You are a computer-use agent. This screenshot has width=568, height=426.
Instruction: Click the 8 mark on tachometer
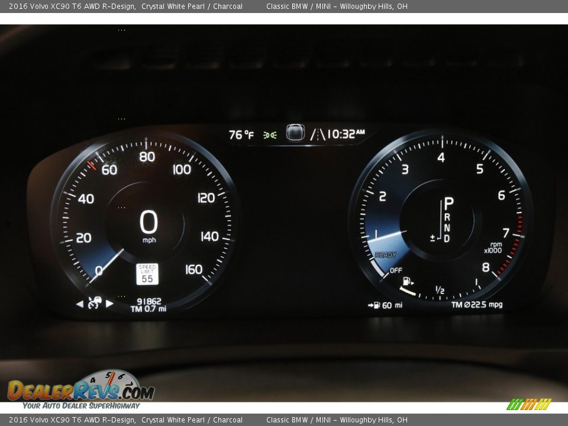[x=486, y=267]
